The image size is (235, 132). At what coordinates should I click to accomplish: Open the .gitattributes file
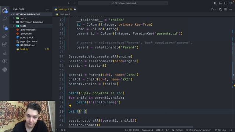point(31,30)
